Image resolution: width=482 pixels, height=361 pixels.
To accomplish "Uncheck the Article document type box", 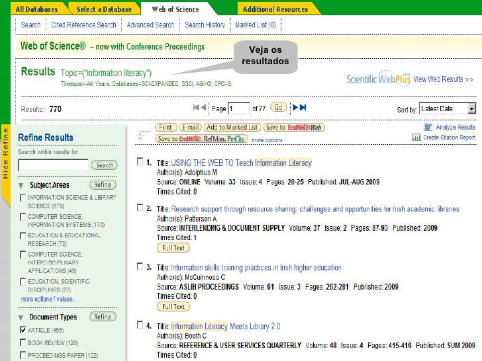I will (x=23, y=330).
